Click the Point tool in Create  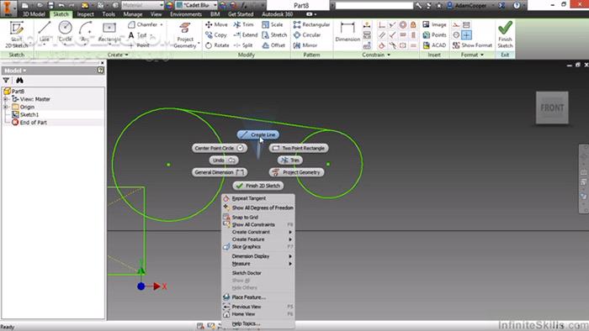tap(139, 45)
